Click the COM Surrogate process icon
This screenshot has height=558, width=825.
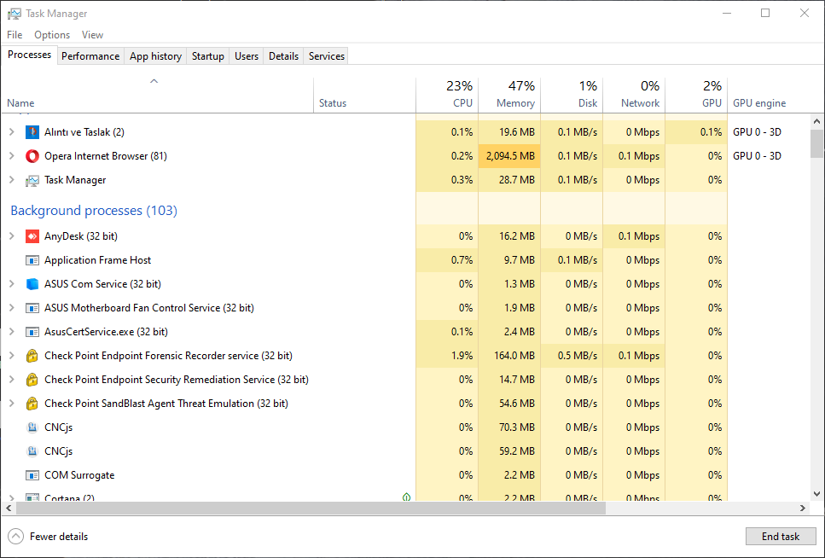click(32, 475)
